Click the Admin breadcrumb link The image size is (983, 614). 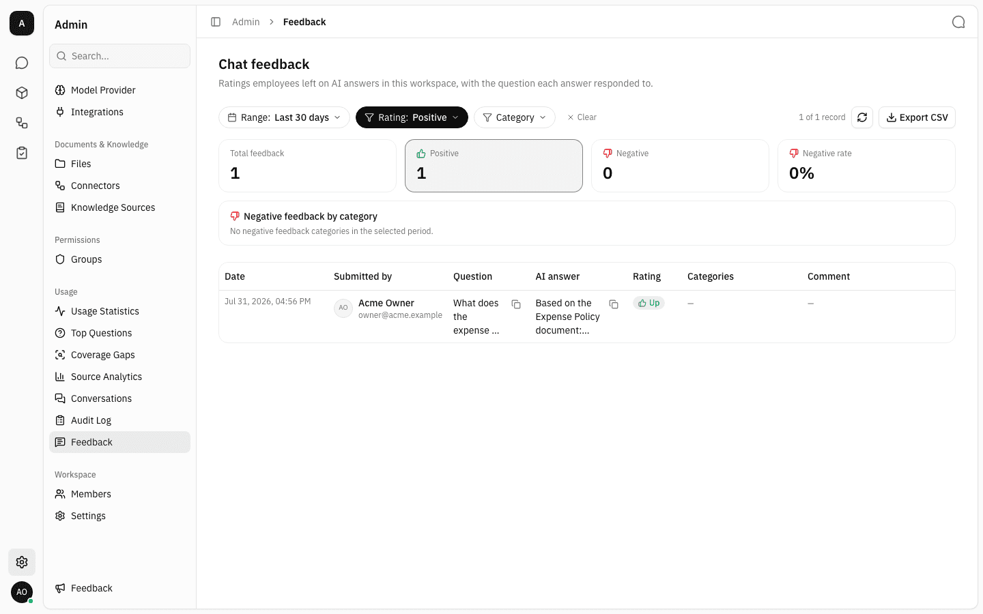click(x=246, y=22)
